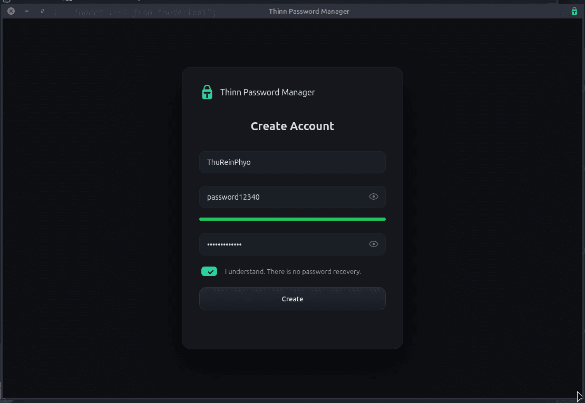Click the Thinn lock logo beside app name
This screenshot has width=585, height=403.
(x=207, y=92)
